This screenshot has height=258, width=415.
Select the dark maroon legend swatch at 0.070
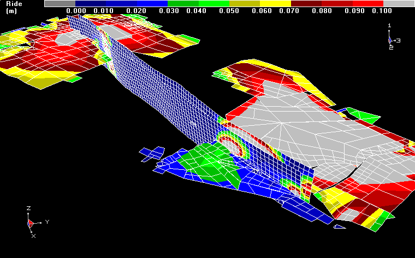tap(306, 3)
